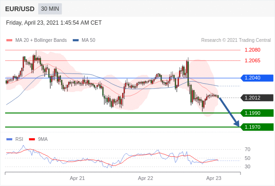Click the blue downward forecast arrow head
Image resolution: width=275 pixels, height=186 pixels.
[237, 124]
